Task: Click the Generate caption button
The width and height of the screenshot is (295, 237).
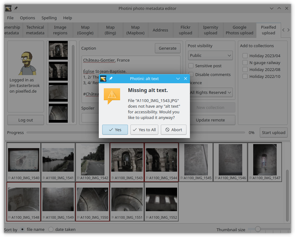Action: pyautogui.click(x=167, y=48)
